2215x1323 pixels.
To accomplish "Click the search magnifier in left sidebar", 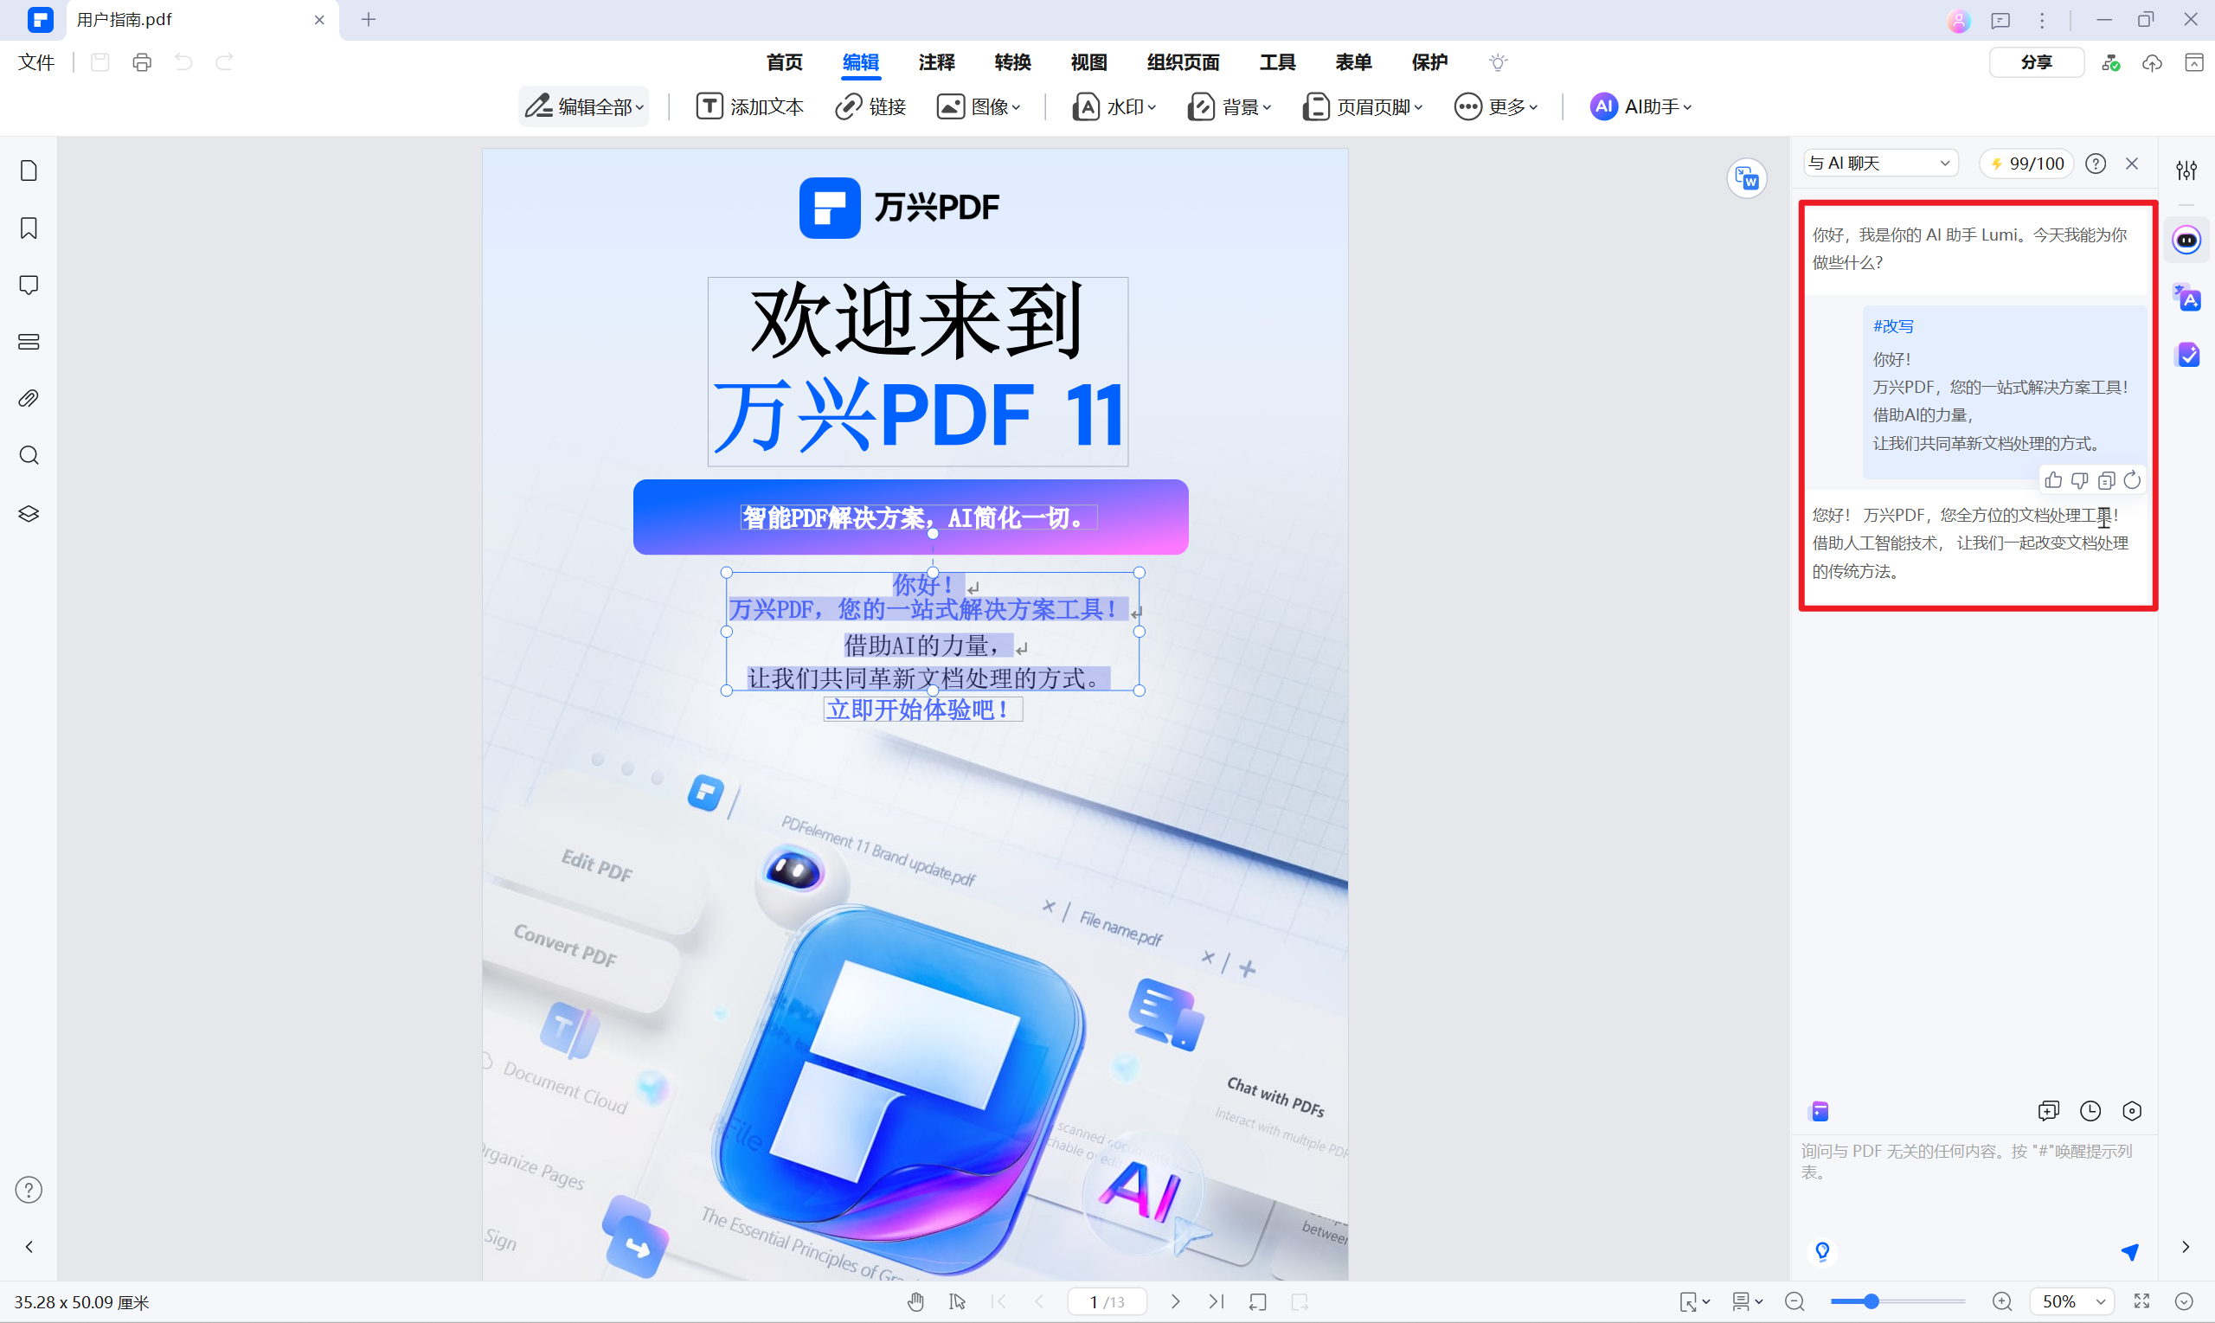I will pyautogui.click(x=29, y=455).
